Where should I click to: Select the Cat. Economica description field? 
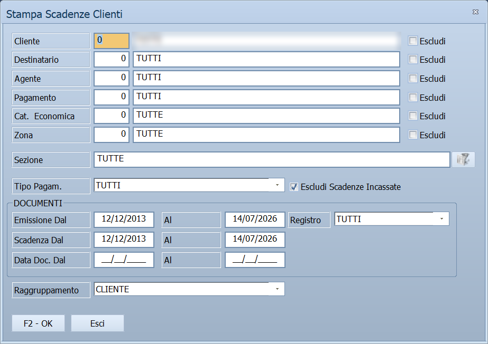point(266,116)
